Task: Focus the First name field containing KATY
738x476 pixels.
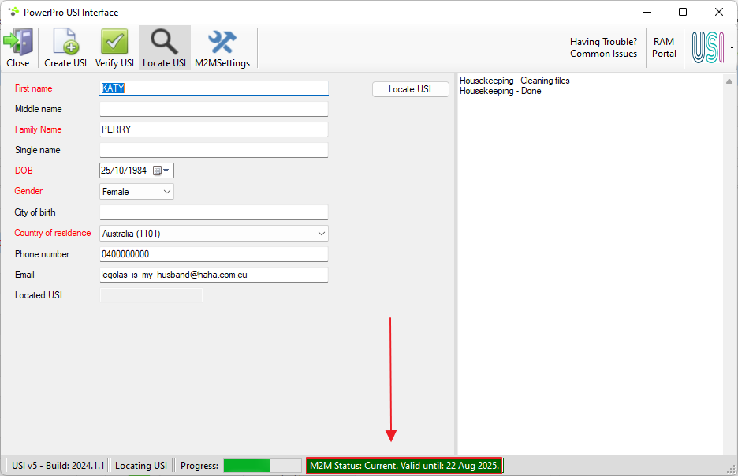Action: (x=214, y=88)
